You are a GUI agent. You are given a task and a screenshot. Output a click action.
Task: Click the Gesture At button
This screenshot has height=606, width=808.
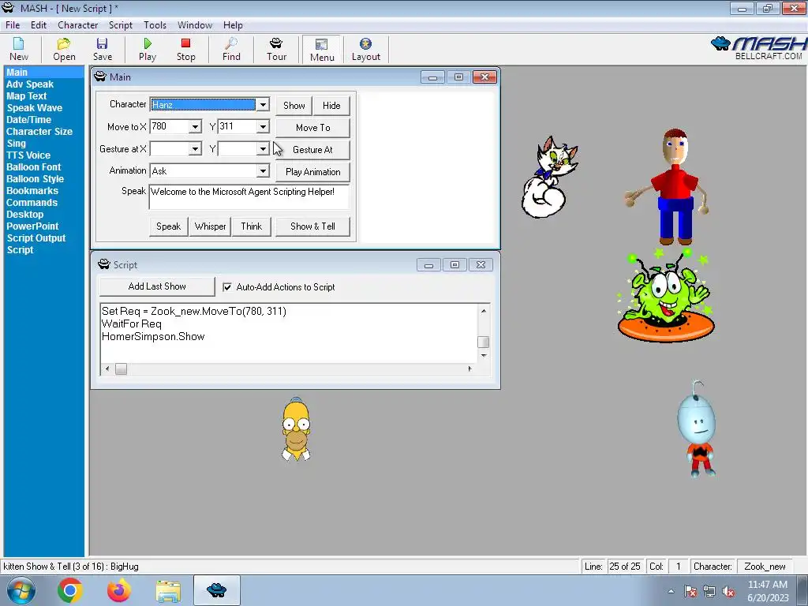(x=312, y=150)
